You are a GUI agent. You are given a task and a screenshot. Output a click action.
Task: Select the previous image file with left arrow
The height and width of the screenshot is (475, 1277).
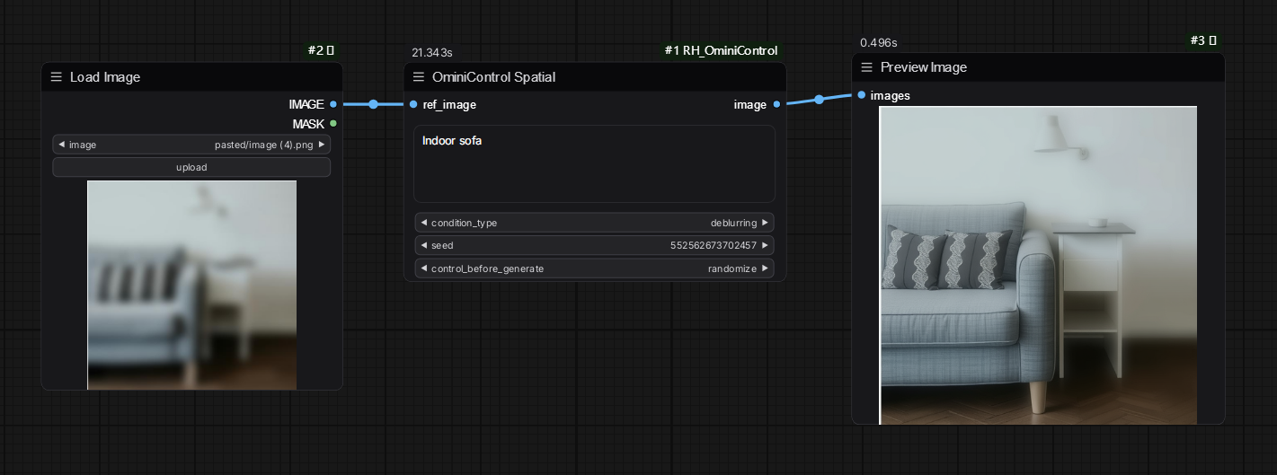coord(61,145)
